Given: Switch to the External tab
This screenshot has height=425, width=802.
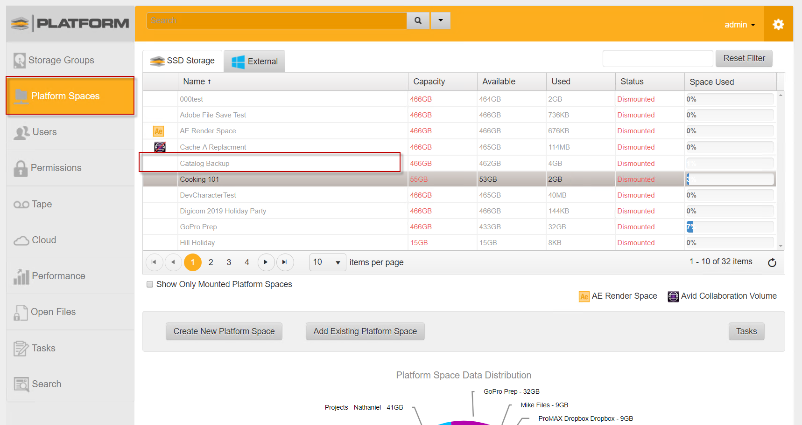Looking at the screenshot, I should tap(254, 62).
